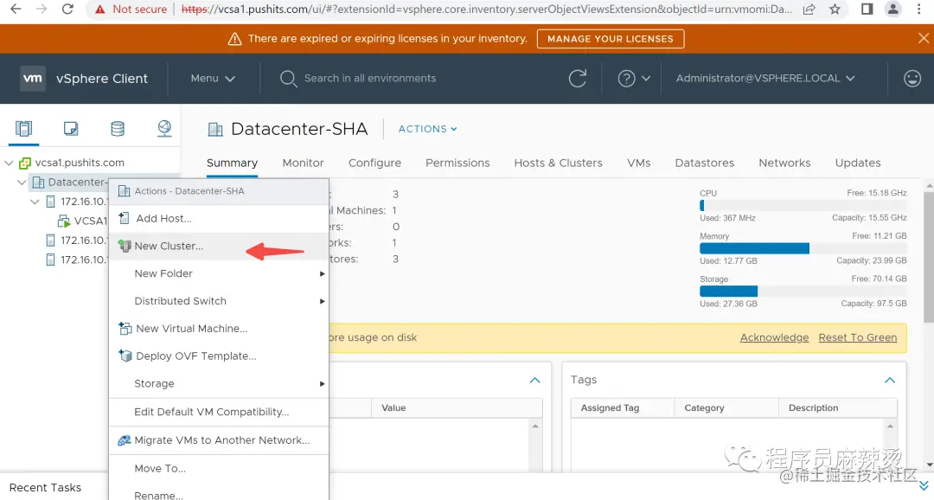Click the Storage usage bar
This screenshot has width=934, height=500.
coord(803,292)
